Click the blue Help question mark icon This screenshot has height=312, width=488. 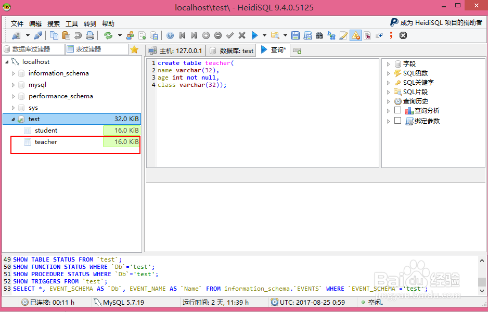[170, 35]
